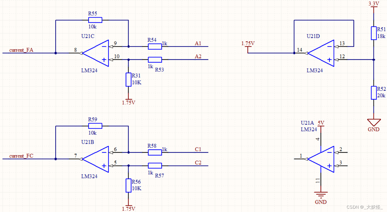This screenshot has height=212, width=387.
Task: Click the 10k value under R55
Action: tap(92, 27)
